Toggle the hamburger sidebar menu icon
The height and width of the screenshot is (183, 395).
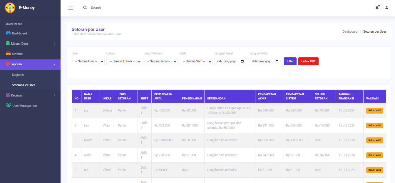71,8
